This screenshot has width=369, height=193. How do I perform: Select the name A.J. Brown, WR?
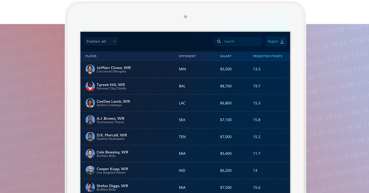(x=110, y=118)
